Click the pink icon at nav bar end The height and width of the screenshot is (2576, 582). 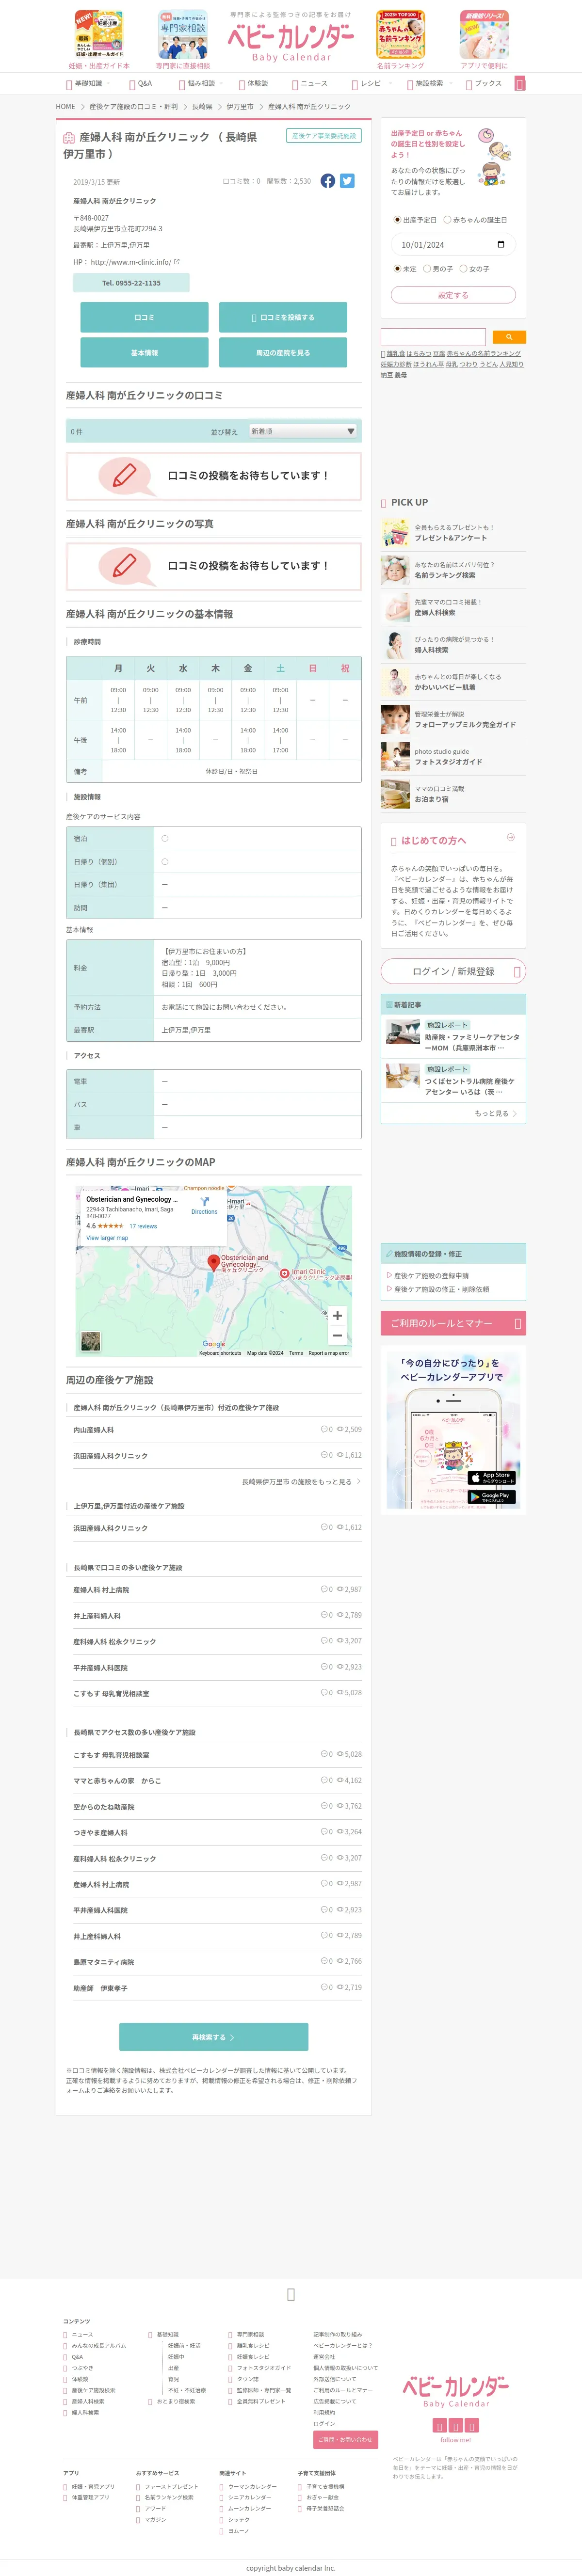(519, 83)
